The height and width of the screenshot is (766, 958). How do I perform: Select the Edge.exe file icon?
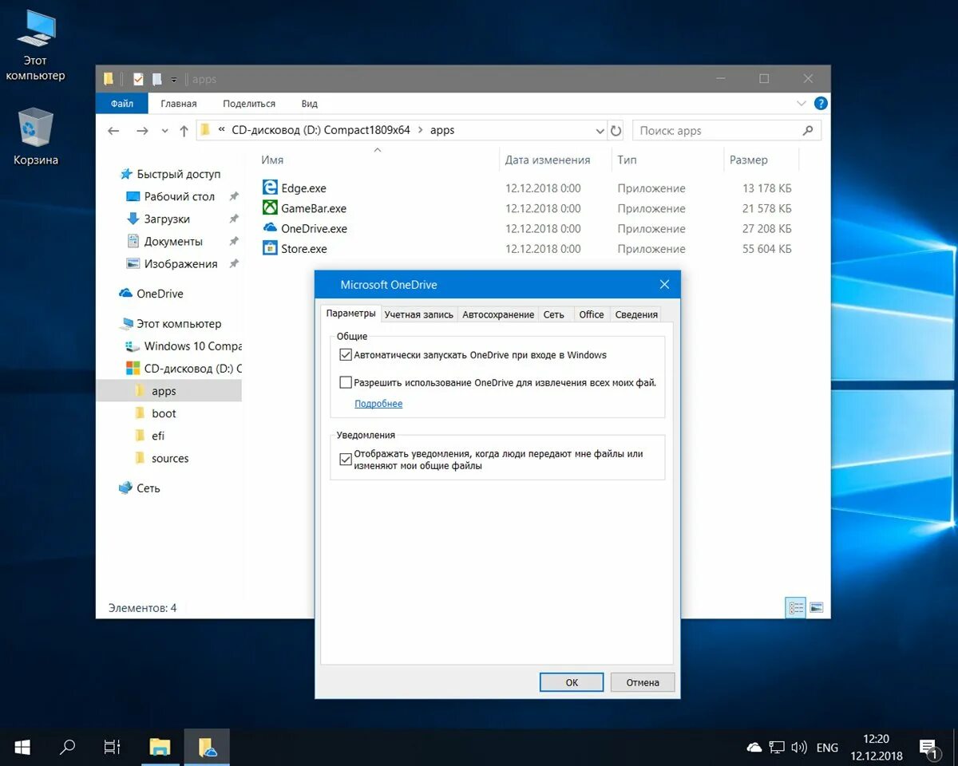click(270, 188)
